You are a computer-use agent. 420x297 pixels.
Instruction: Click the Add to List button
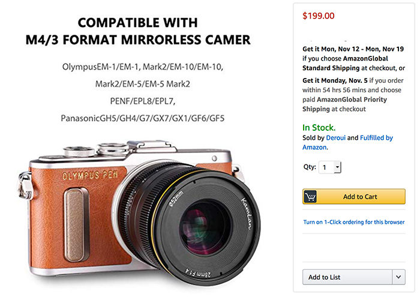[x=347, y=277]
